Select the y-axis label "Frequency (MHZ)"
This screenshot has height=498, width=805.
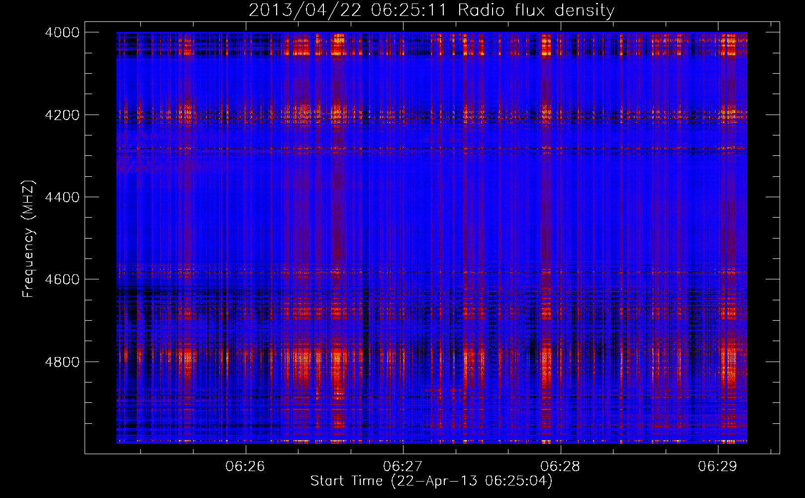(29, 239)
